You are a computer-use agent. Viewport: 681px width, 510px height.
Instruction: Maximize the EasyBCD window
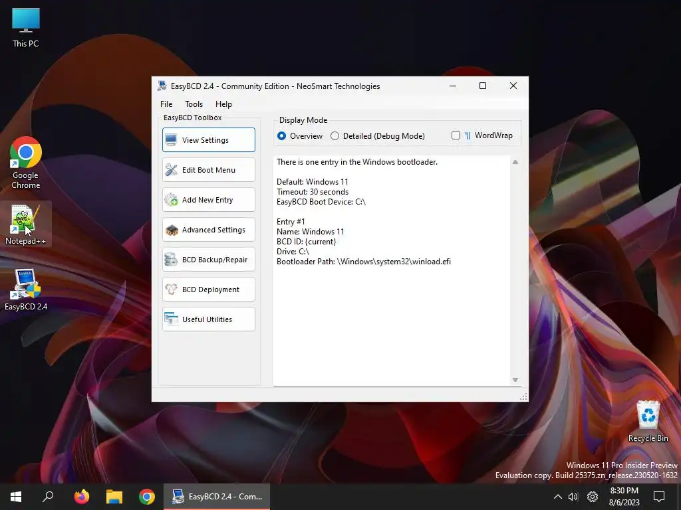pyautogui.click(x=483, y=86)
